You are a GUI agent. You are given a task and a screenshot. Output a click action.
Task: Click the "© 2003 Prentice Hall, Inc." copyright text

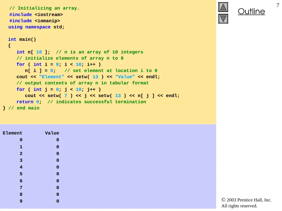(246, 200)
